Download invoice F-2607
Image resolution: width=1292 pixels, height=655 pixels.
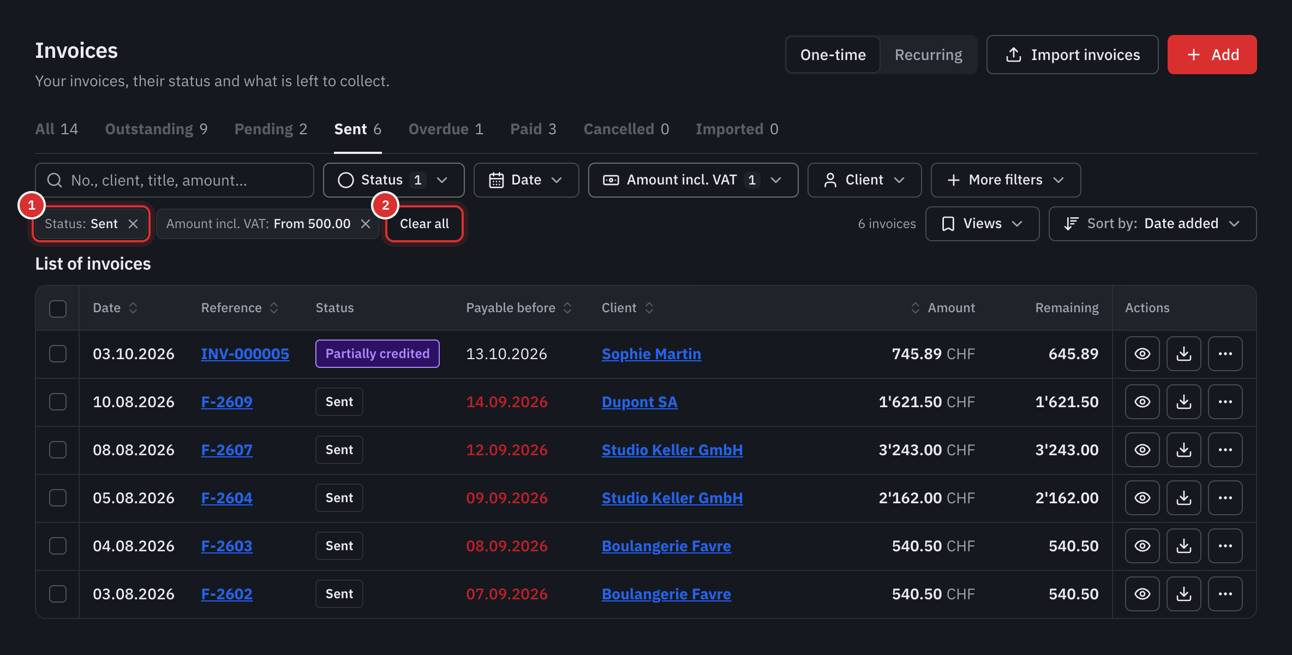[1183, 450]
